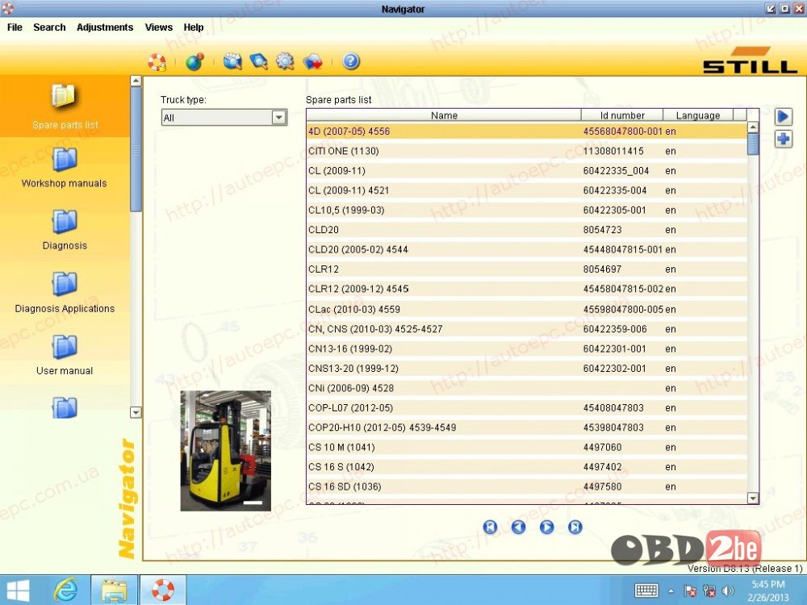Open the on-screen keyboard tray icon
Viewport: 807px width, 605px height.
click(x=646, y=590)
